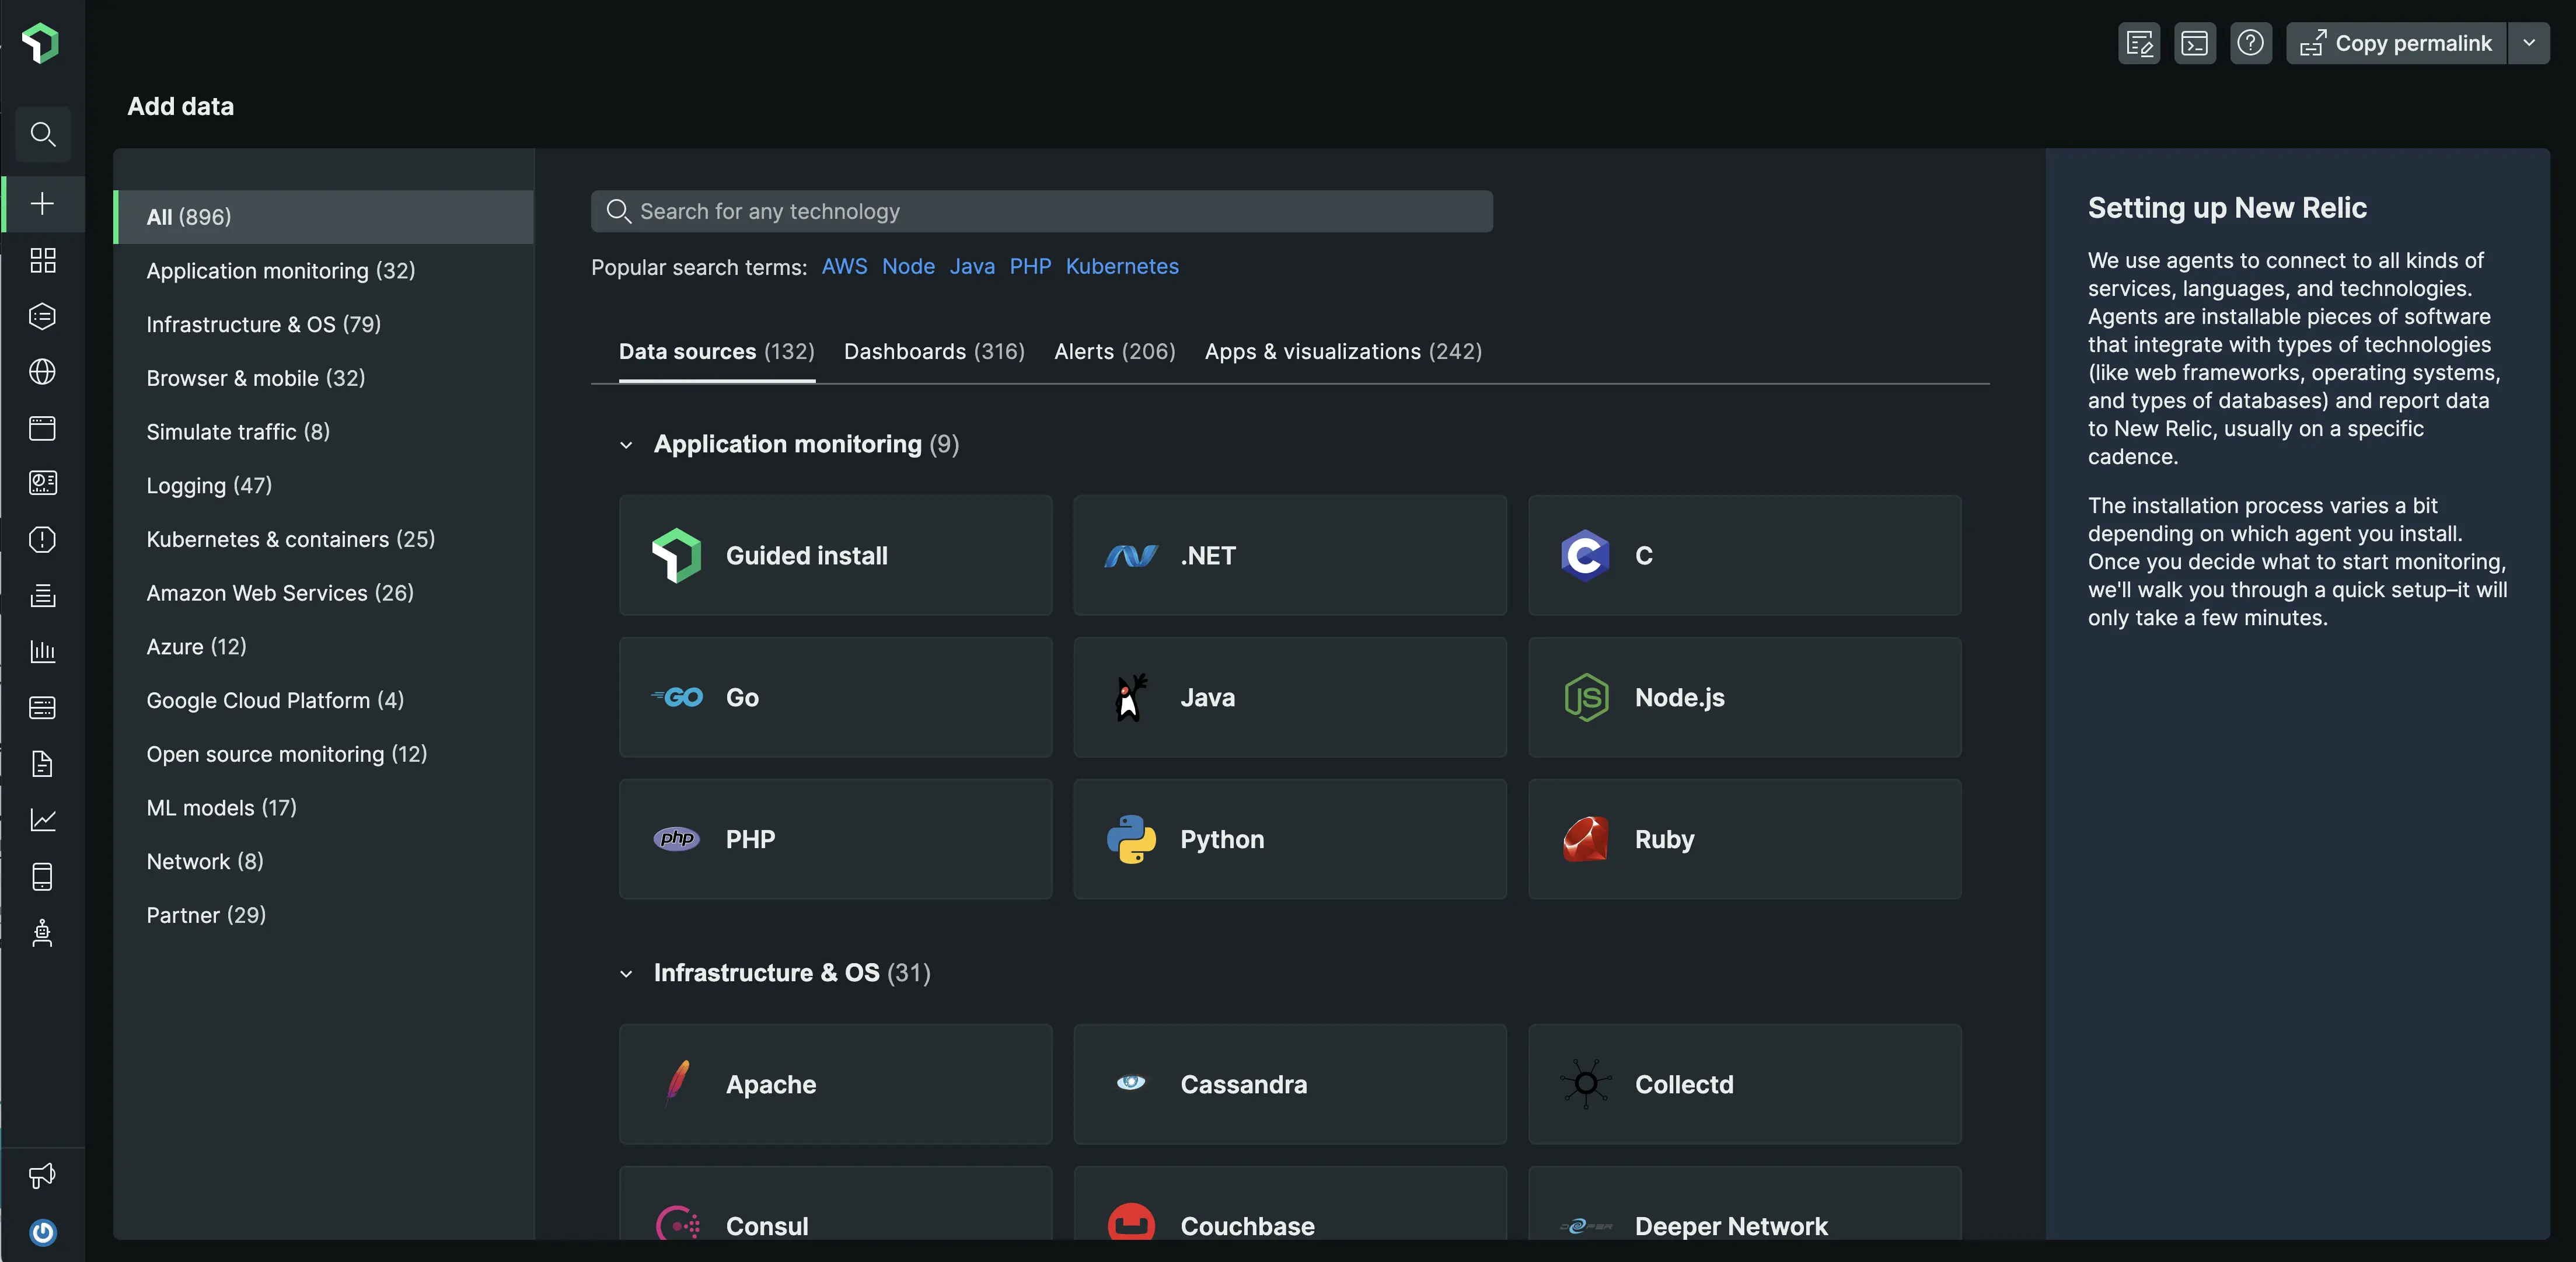Open the Copy permalink dropdown arrow

coord(2531,42)
